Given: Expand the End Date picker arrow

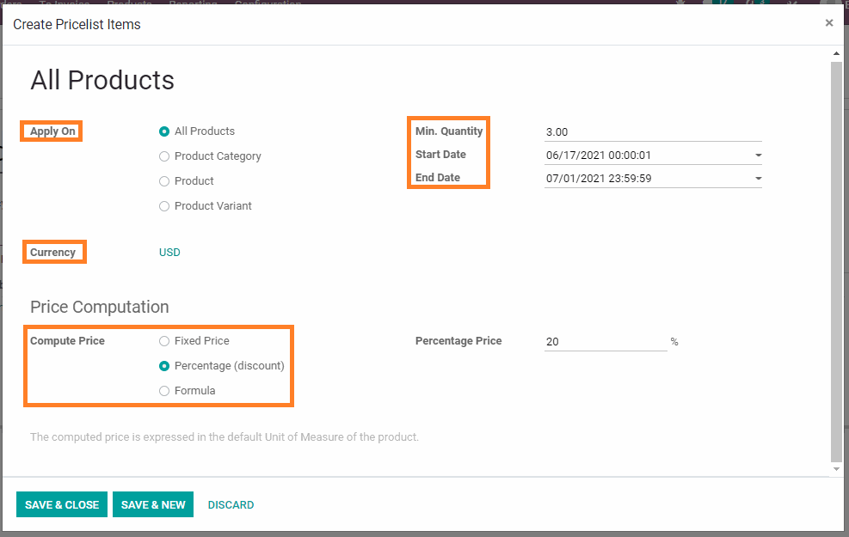Looking at the screenshot, I should [757, 179].
